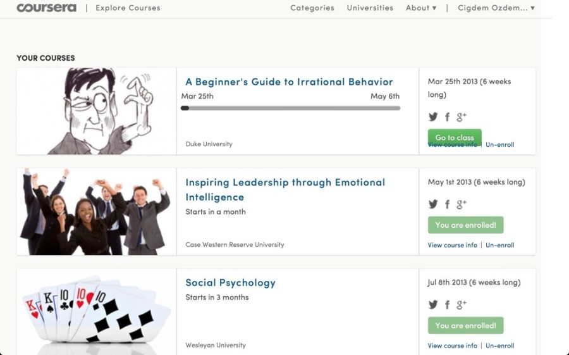Image resolution: width=569 pixels, height=355 pixels.
Task: Tweet the Social Psychology course
Action: tap(433, 304)
